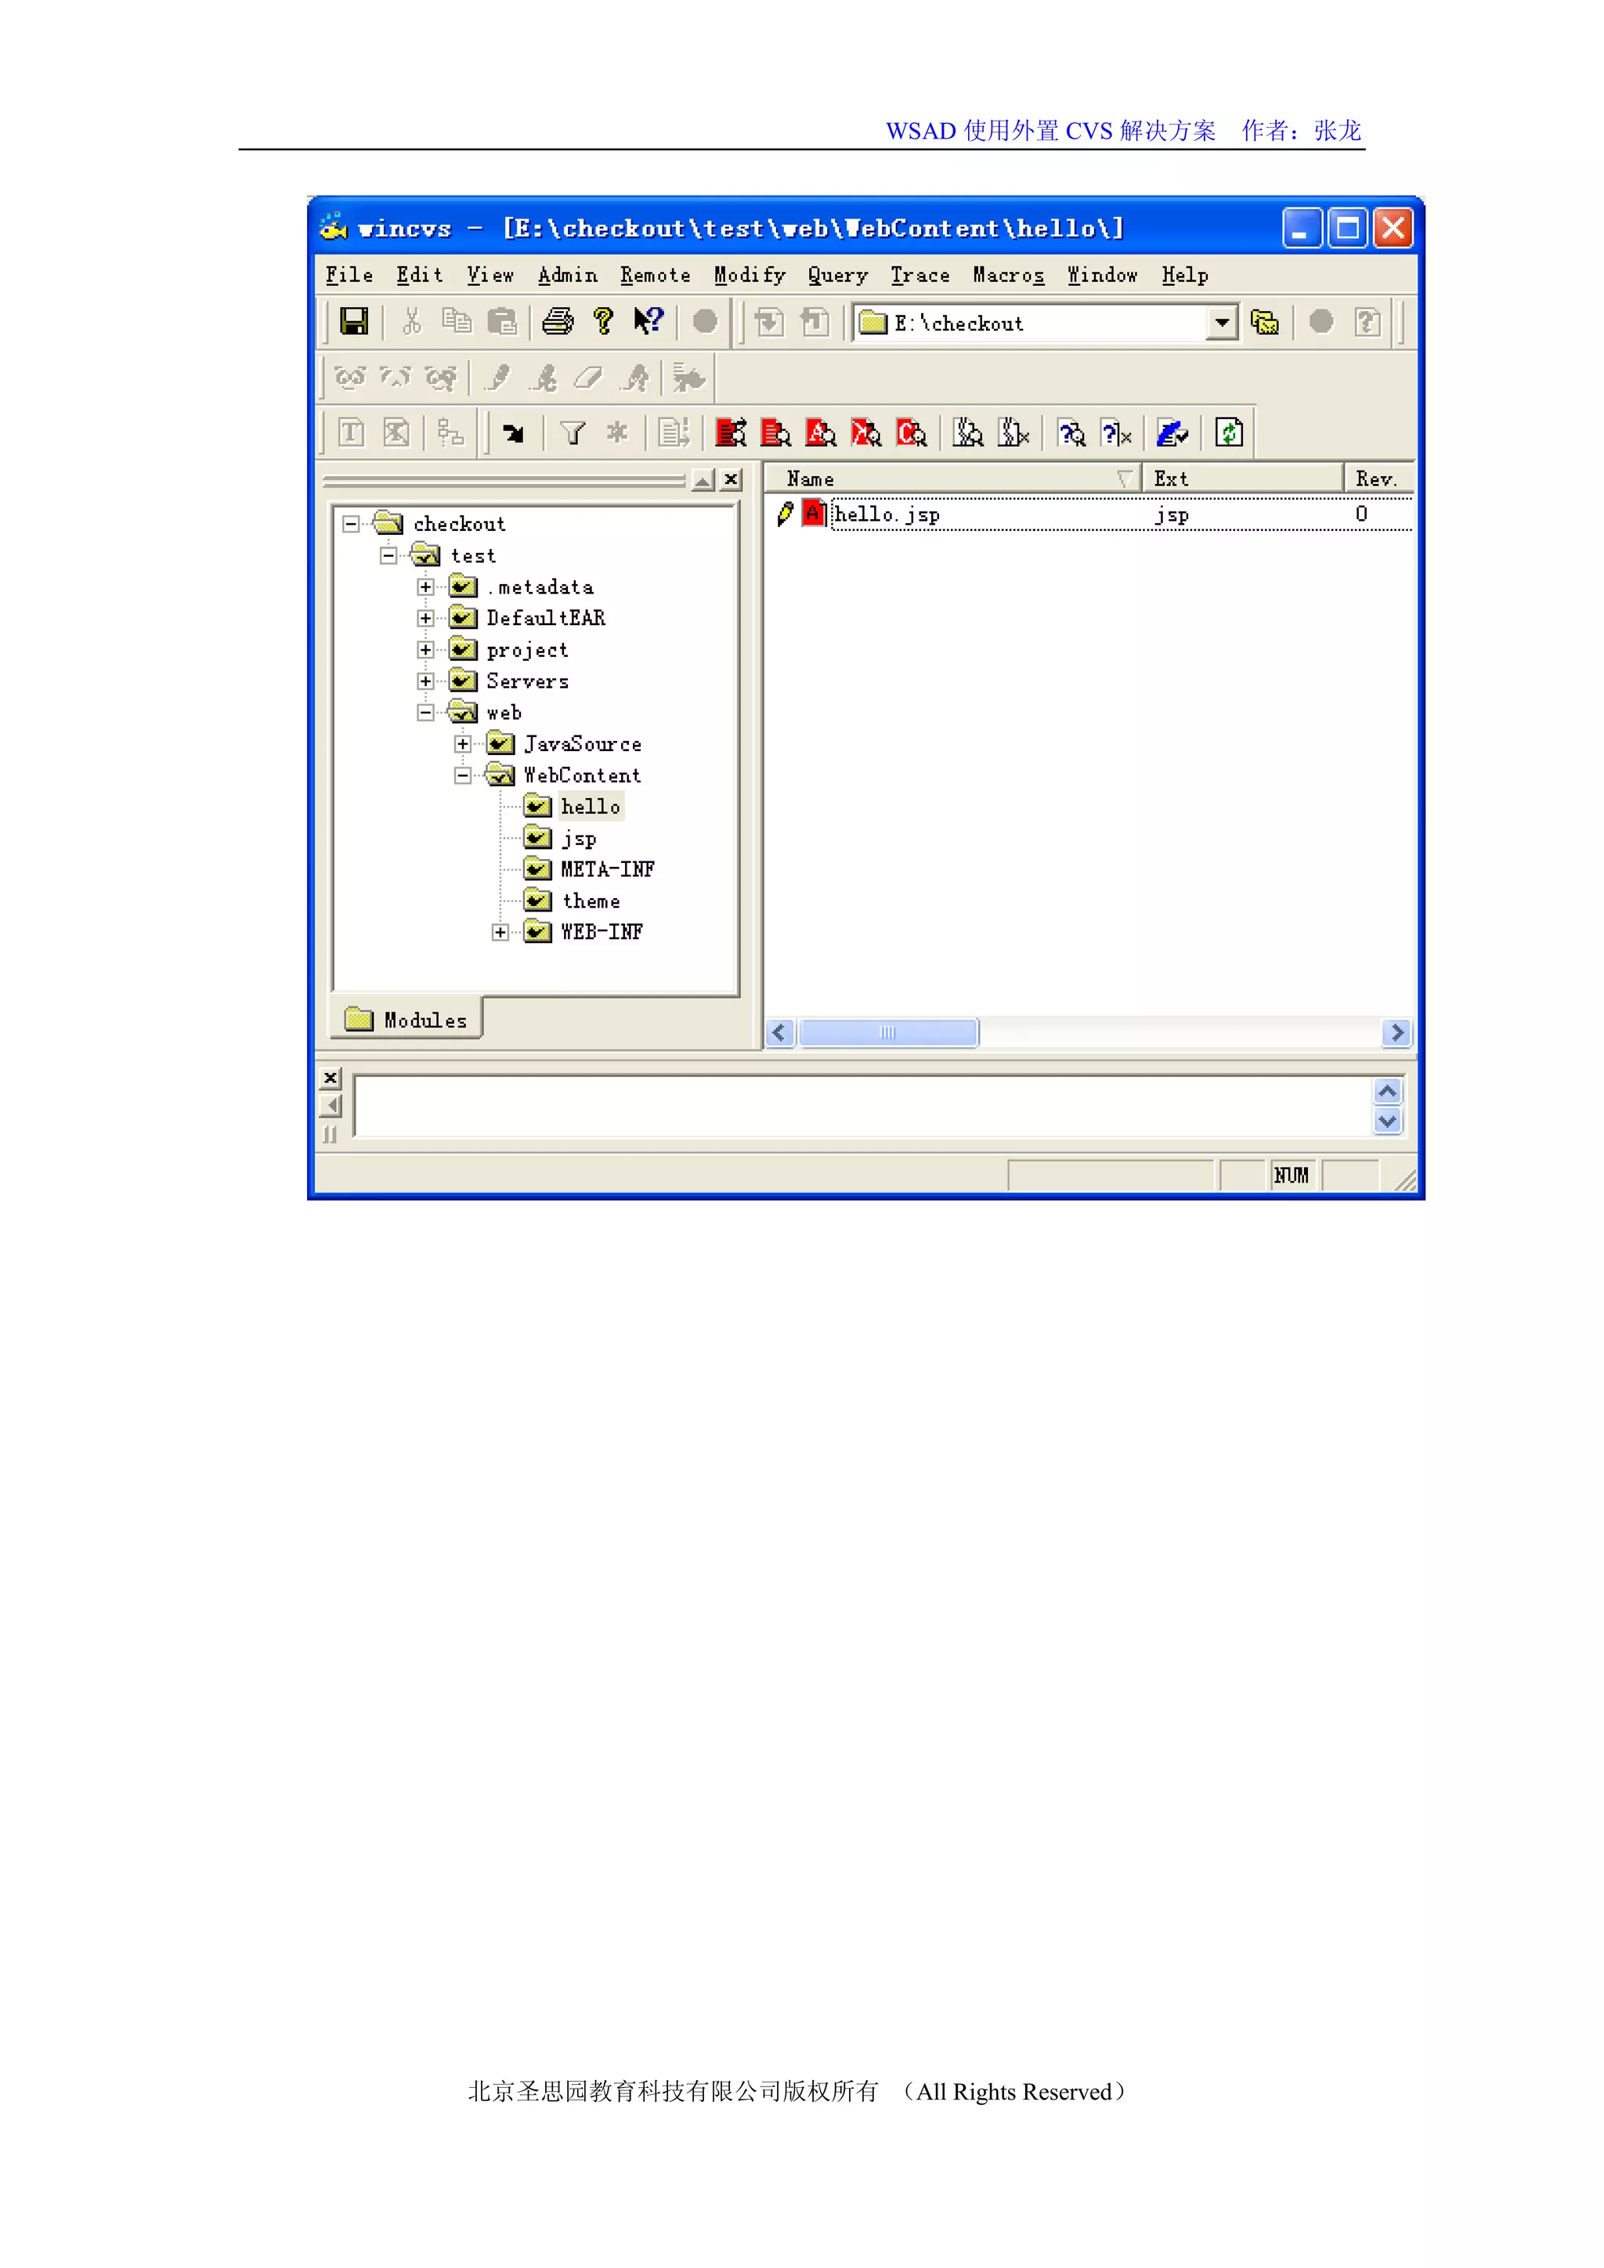Toggle the show unknown files filter

[x=1071, y=434]
